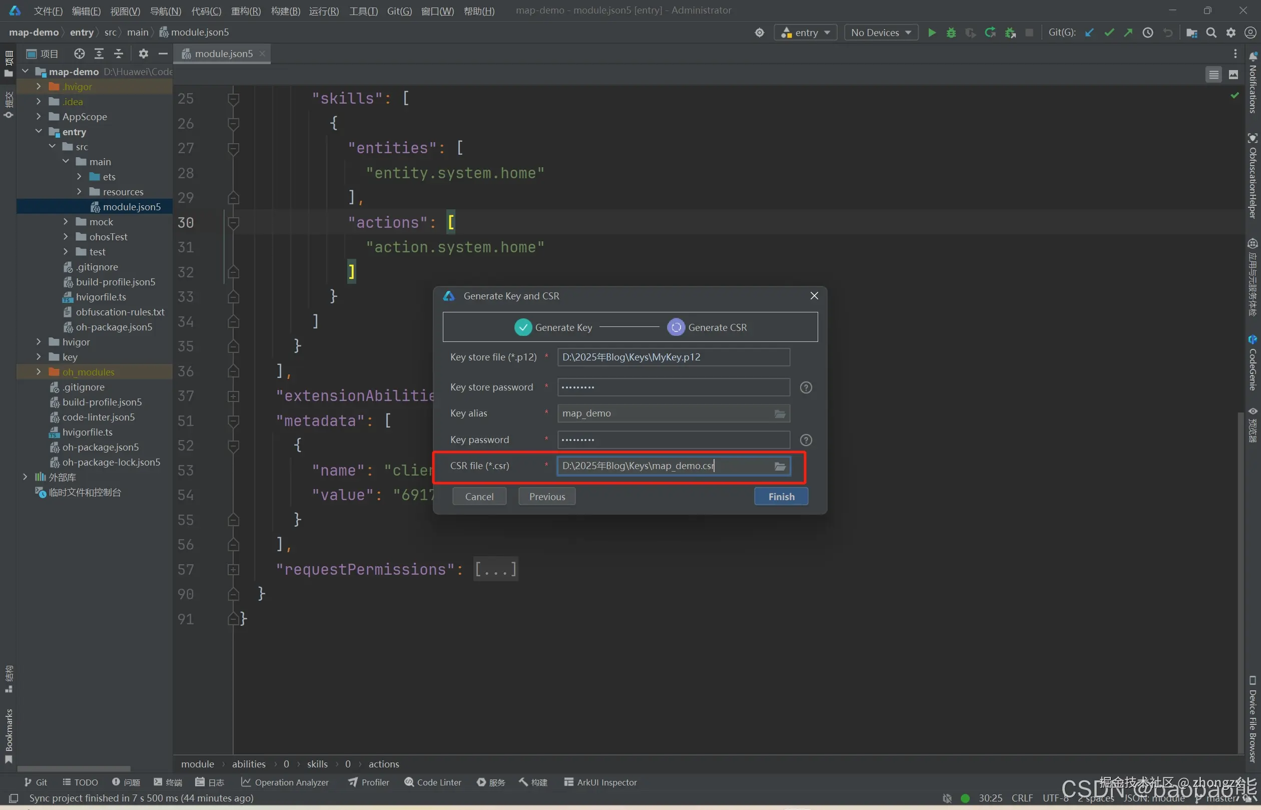1261x810 pixels.
Task: Open the search magnifier icon
Action: (x=1211, y=33)
